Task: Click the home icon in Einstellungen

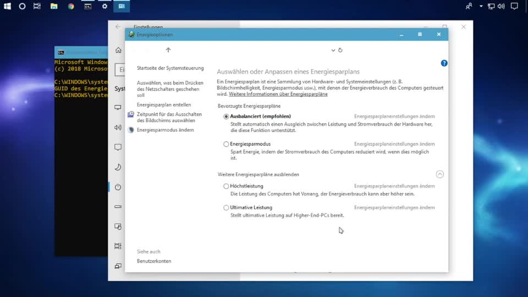Action: tap(118, 50)
